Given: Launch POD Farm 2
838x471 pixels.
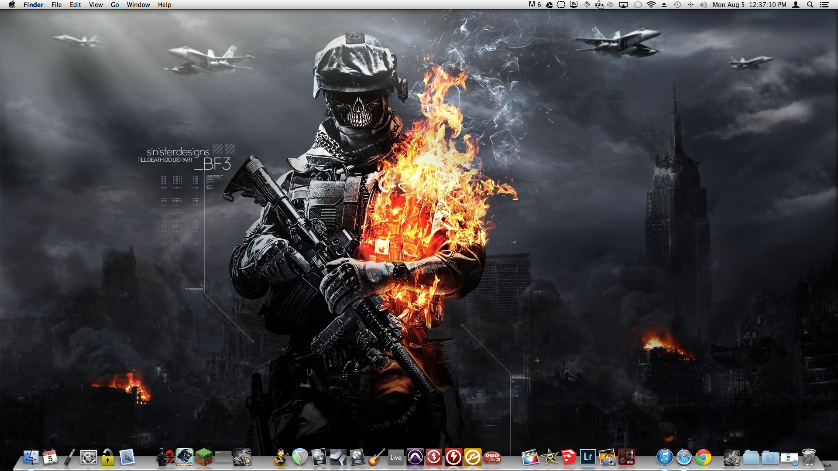Looking at the screenshot, I should 492,457.
